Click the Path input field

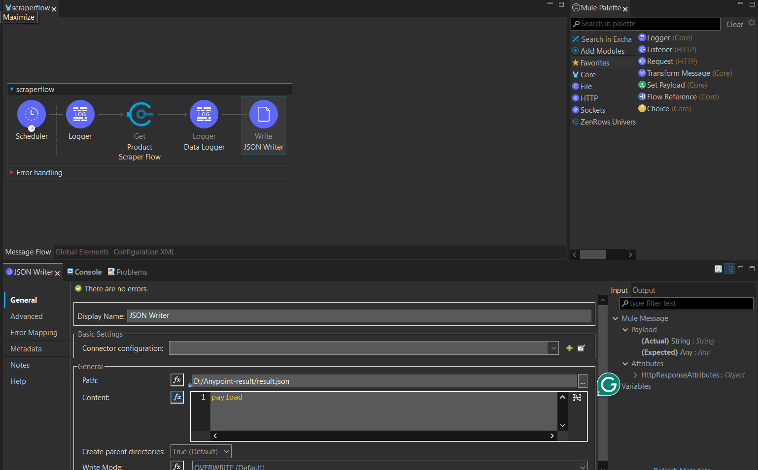point(384,381)
